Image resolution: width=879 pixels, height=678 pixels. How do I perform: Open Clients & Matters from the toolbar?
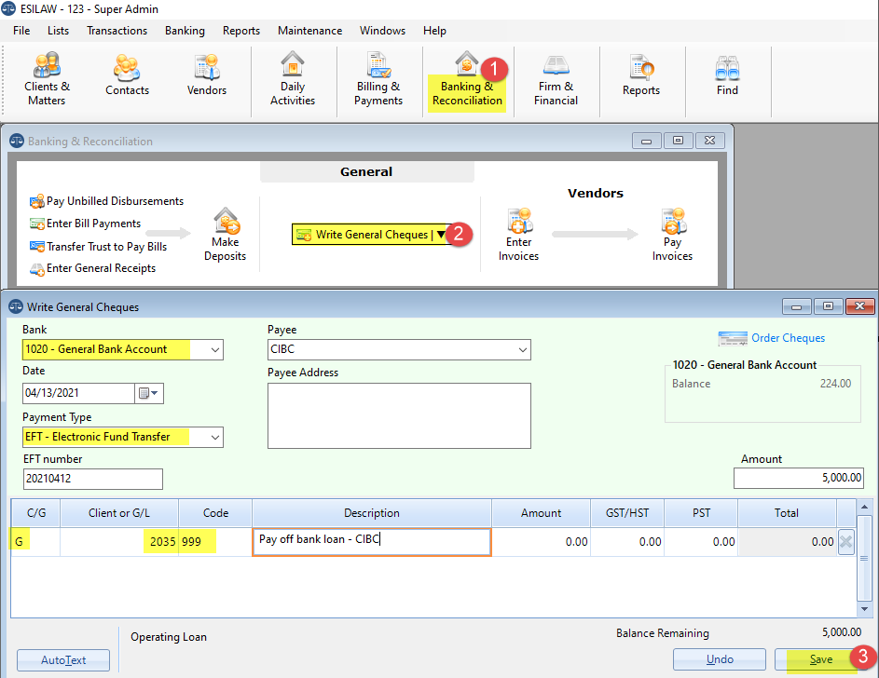(47, 79)
